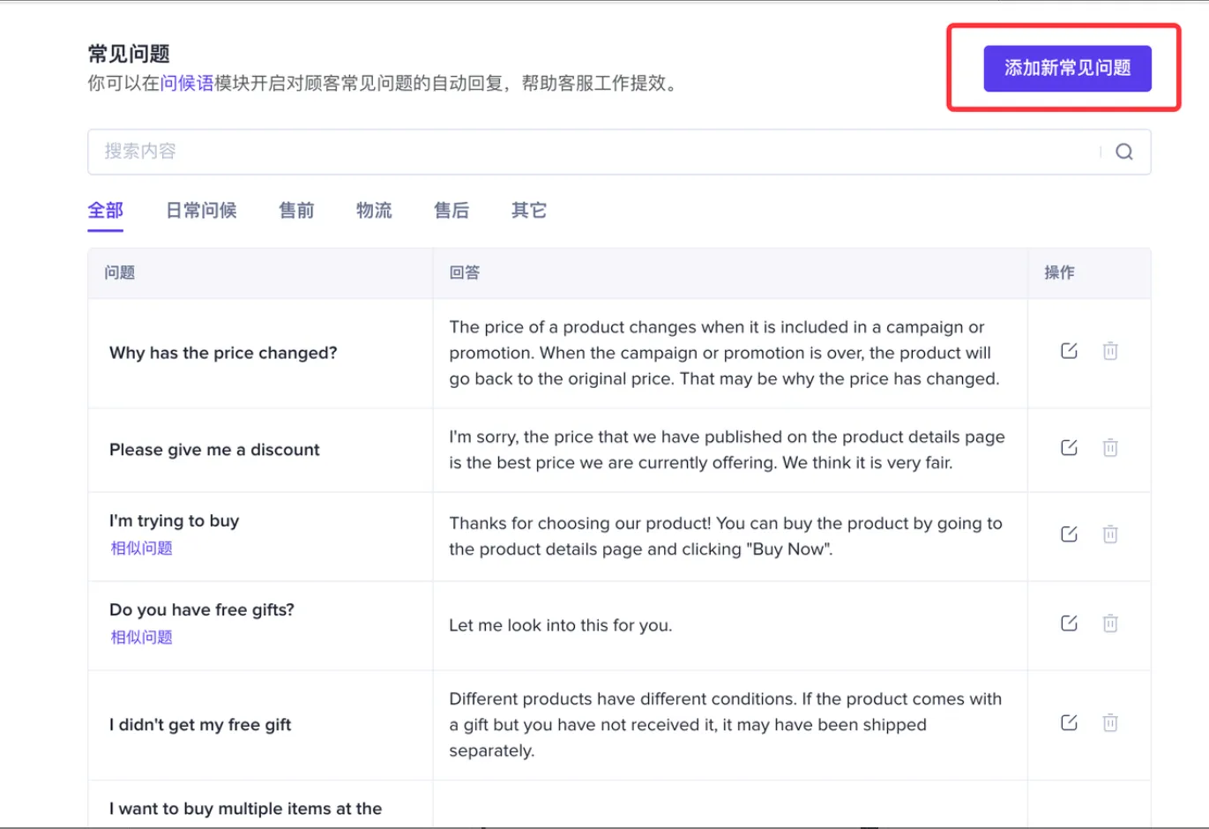The image size is (1209, 829).
Task: Click the answer starting 'The price of a product'
Action: coord(724,353)
